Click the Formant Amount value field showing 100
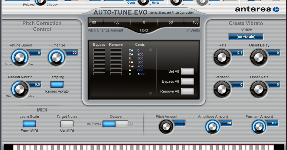This screenshot has width=287, height=150. click(272, 123)
